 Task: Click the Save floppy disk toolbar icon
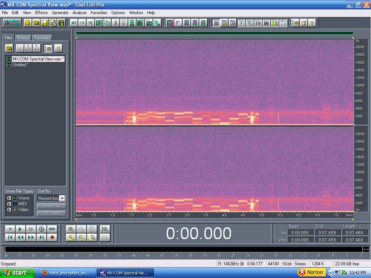45,23
